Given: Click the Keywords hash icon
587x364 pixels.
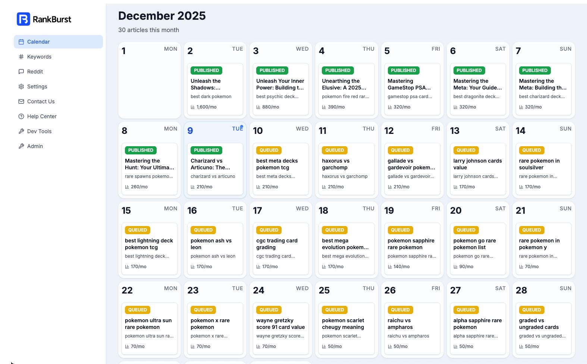Looking at the screenshot, I should click(21, 57).
